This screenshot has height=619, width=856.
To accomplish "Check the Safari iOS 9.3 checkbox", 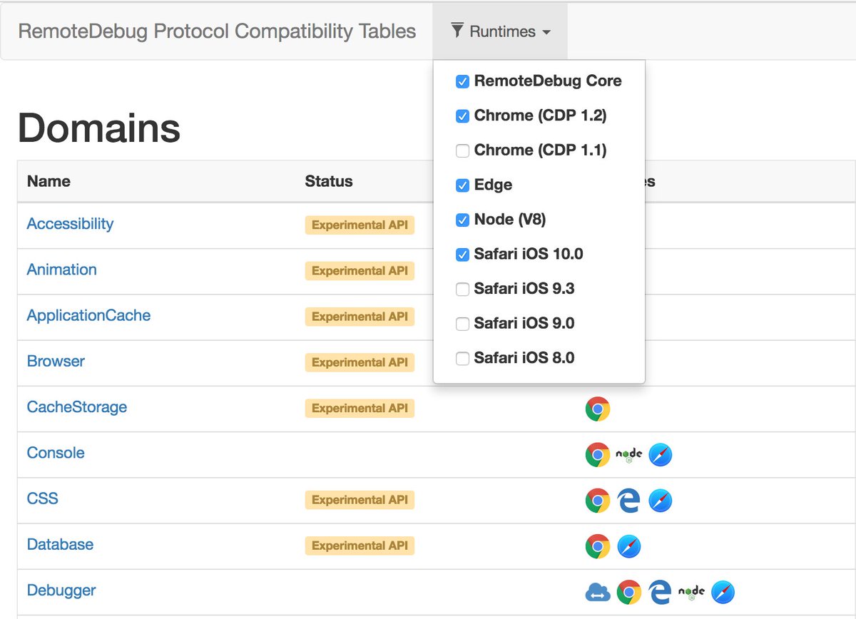I will (x=462, y=289).
